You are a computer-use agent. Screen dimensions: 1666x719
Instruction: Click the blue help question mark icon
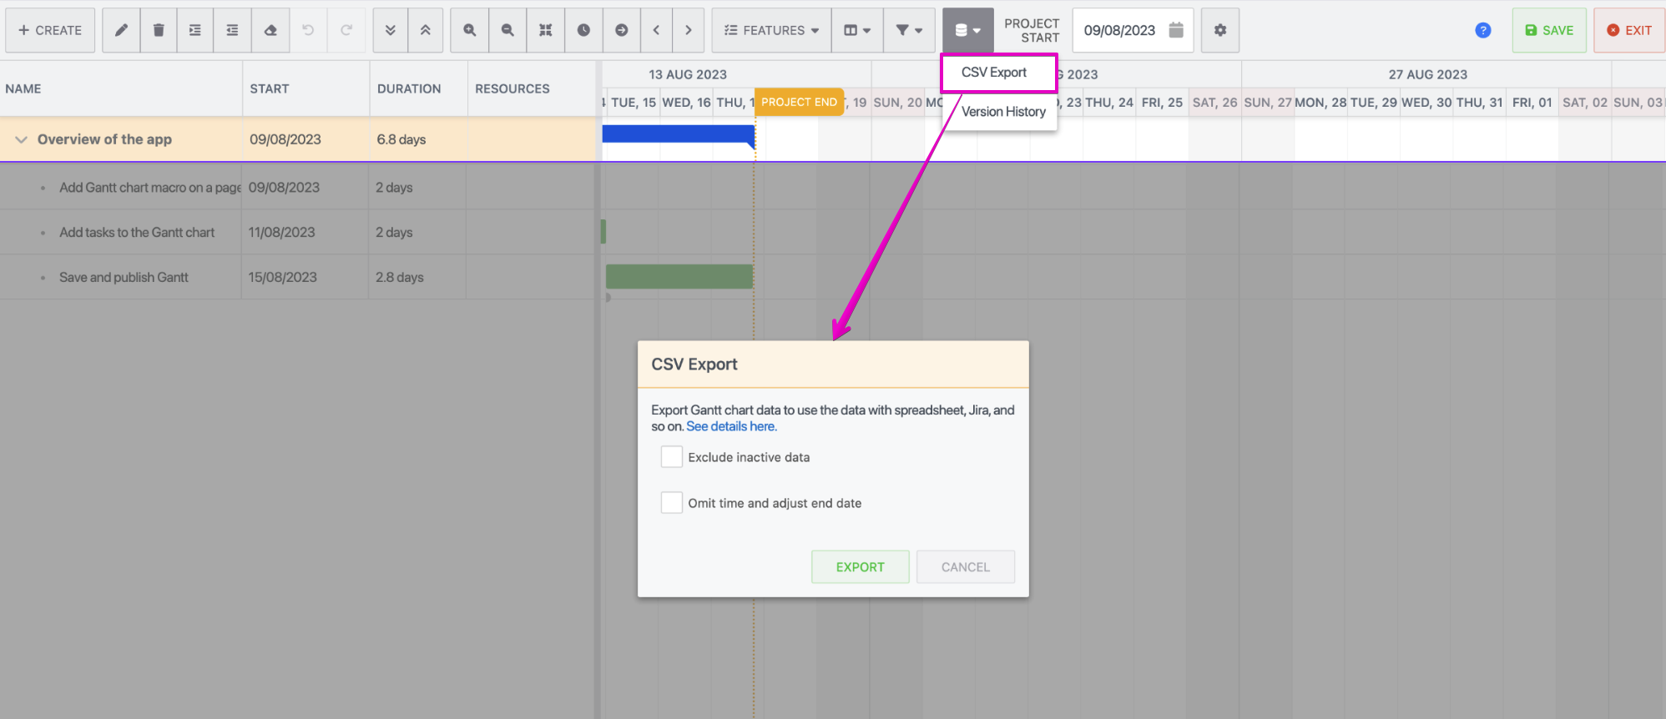coord(1482,30)
